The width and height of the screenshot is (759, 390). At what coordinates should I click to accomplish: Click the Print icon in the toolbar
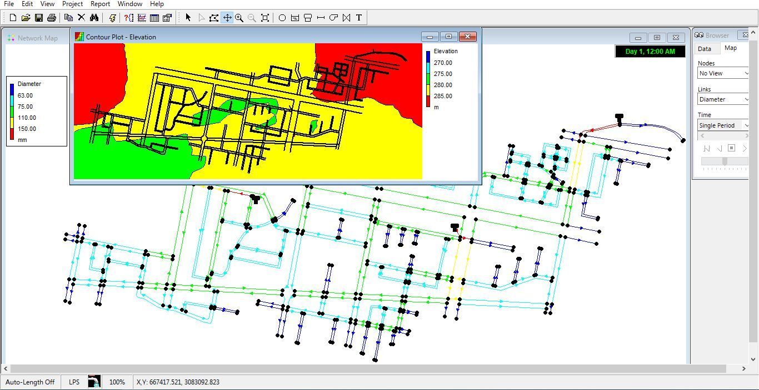click(51, 18)
